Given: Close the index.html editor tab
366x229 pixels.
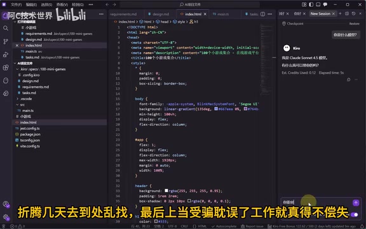Looking at the screenshot, I should [205, 14].
